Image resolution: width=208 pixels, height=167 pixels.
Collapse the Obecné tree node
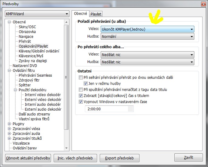point(9,22)
